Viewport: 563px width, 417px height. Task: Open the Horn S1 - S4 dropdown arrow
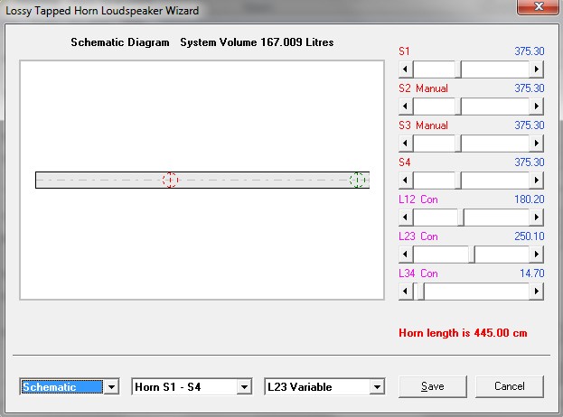[x=244, y=387]
